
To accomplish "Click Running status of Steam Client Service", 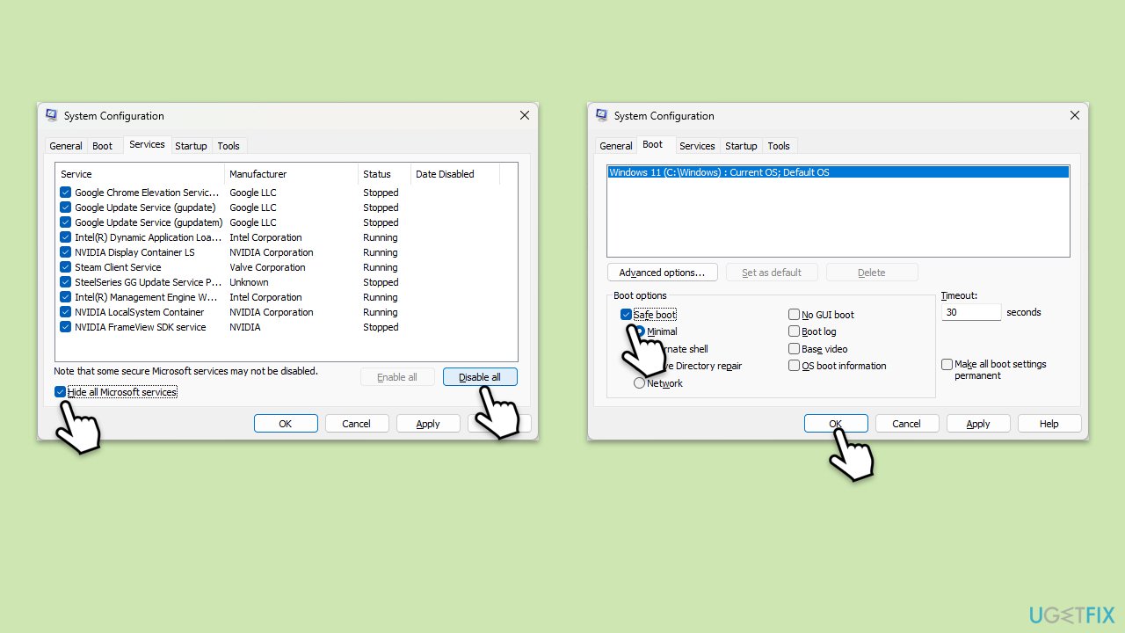I will (x=381, y=267).
